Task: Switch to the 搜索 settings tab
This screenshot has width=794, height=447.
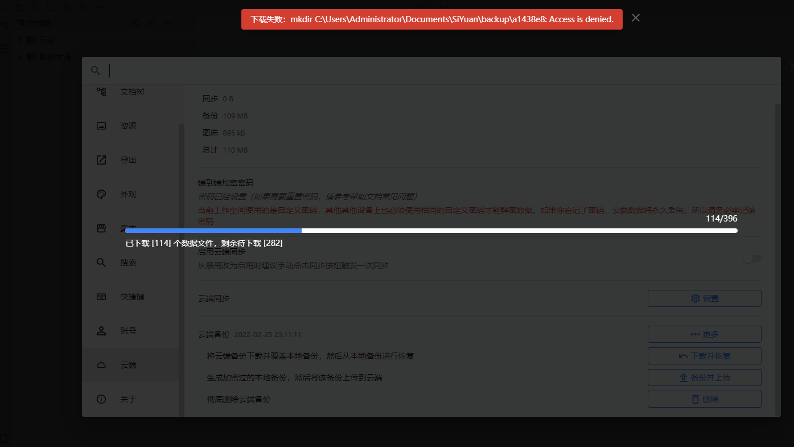Action: point(130,263)
